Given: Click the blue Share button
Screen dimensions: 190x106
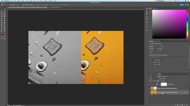Looking at the screenshot, I should click(182, 5).
